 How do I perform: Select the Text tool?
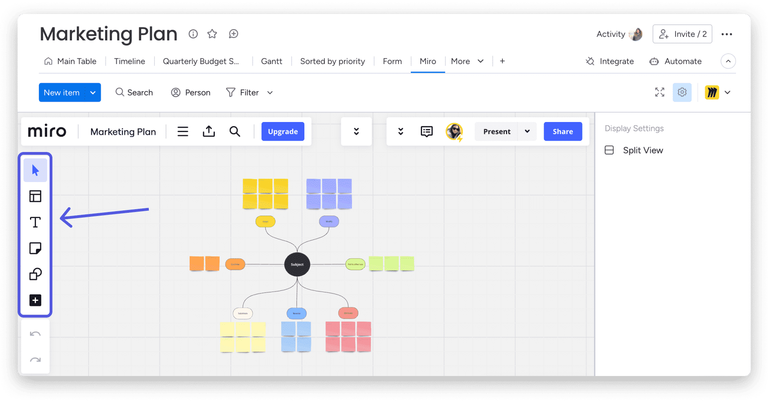coord(35,222)
